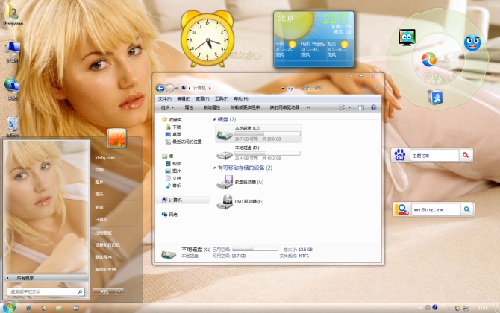500x313 pixels.
Task: Collapse the 硬盘 (2) group
Action: [214, 120]
